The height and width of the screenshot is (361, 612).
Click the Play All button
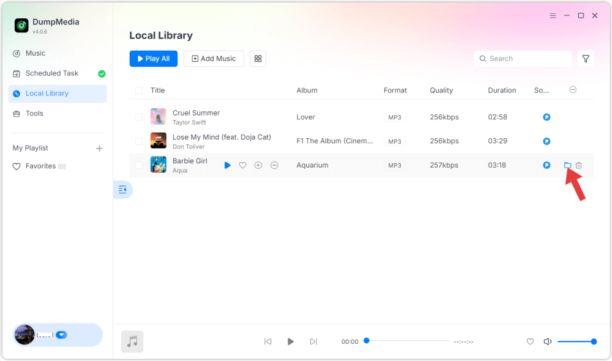coord(153,58)
